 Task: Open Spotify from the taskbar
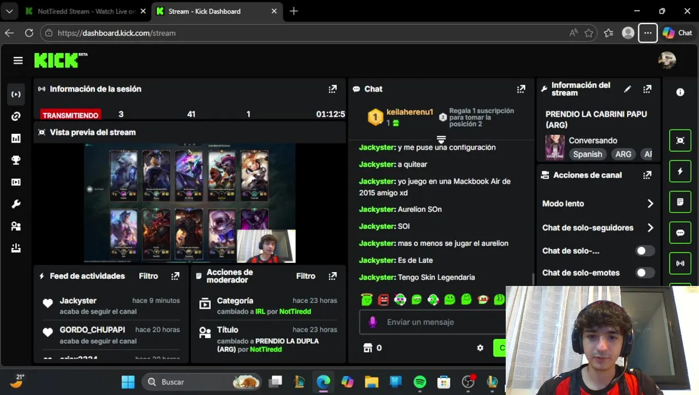(420, 382)
